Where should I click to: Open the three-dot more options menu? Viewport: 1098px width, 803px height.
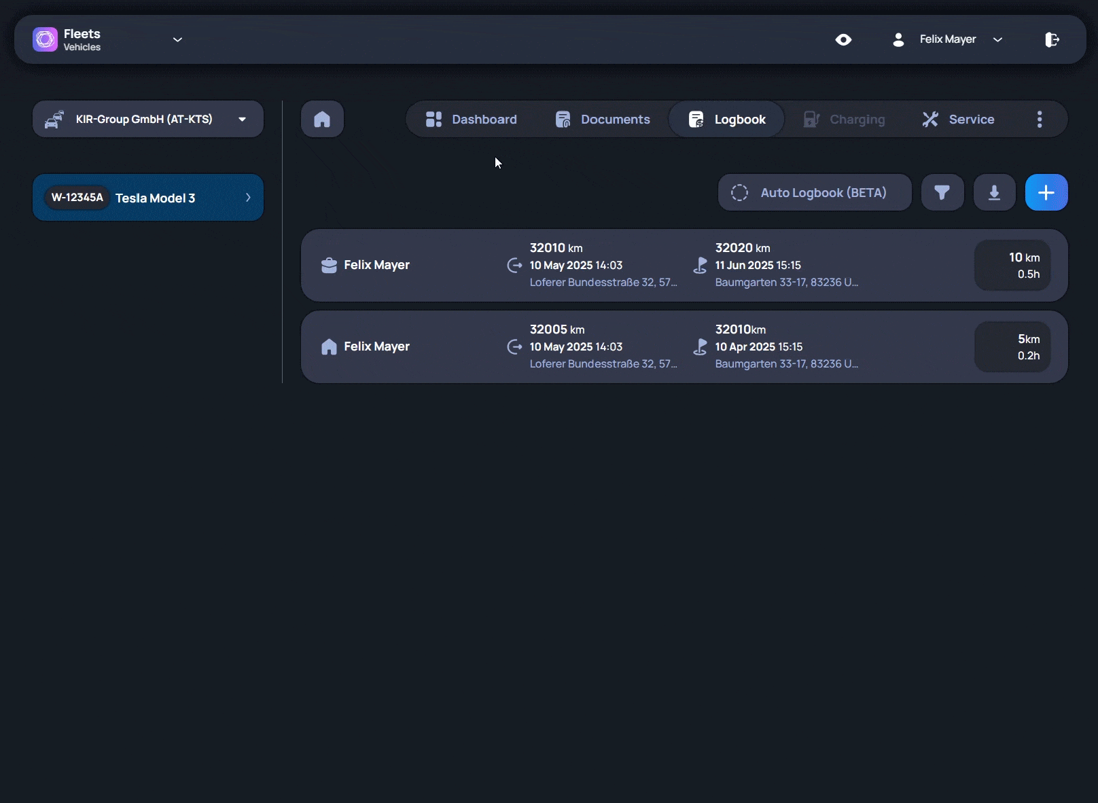(x=1040, y=119)
